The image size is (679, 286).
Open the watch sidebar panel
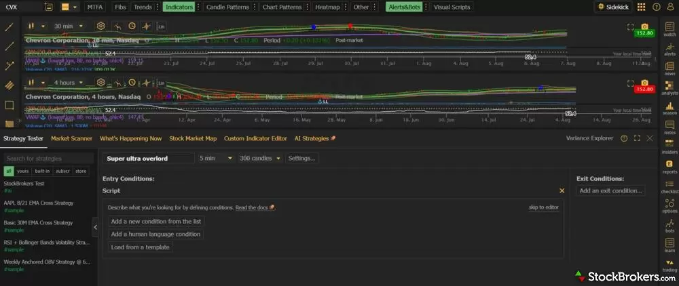coord(669,28)
